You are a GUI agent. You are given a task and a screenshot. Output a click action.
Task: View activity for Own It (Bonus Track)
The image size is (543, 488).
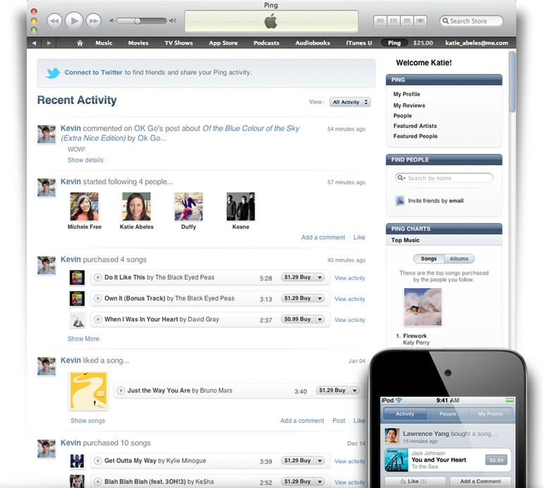350,299
